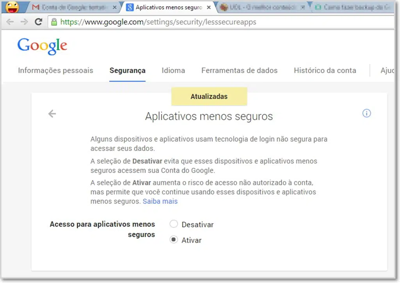Viewport: 400px width, 283px height.
Task: Click the green padlock in the address bar
Action: pyautogui.click(x=54, y=22)
